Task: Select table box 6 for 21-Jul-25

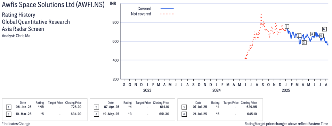Action: [183, 114]
